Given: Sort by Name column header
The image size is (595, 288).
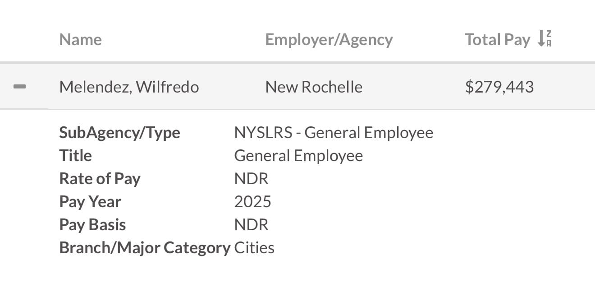Looking at the screenshot, I should click(x=80, y=40).
